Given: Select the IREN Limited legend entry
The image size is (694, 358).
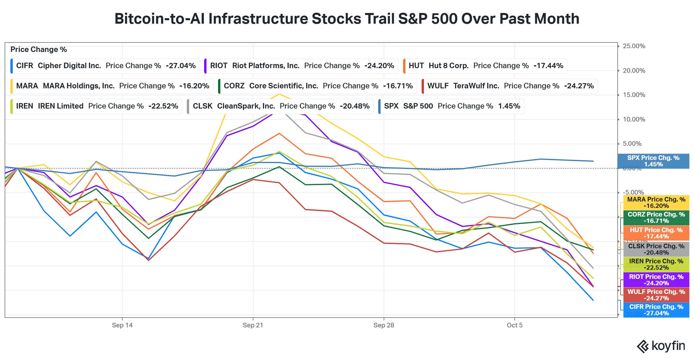Looking at the screenshot, I should (x=96, y=106).
